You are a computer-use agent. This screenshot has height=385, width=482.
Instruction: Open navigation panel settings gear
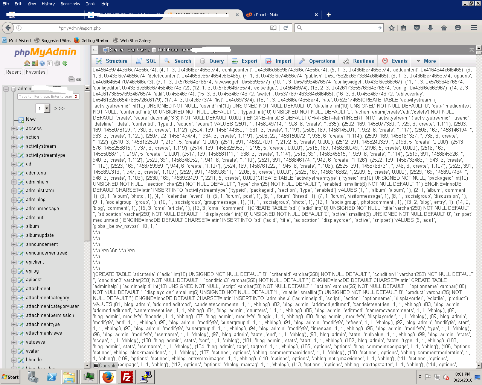[57, 63]
